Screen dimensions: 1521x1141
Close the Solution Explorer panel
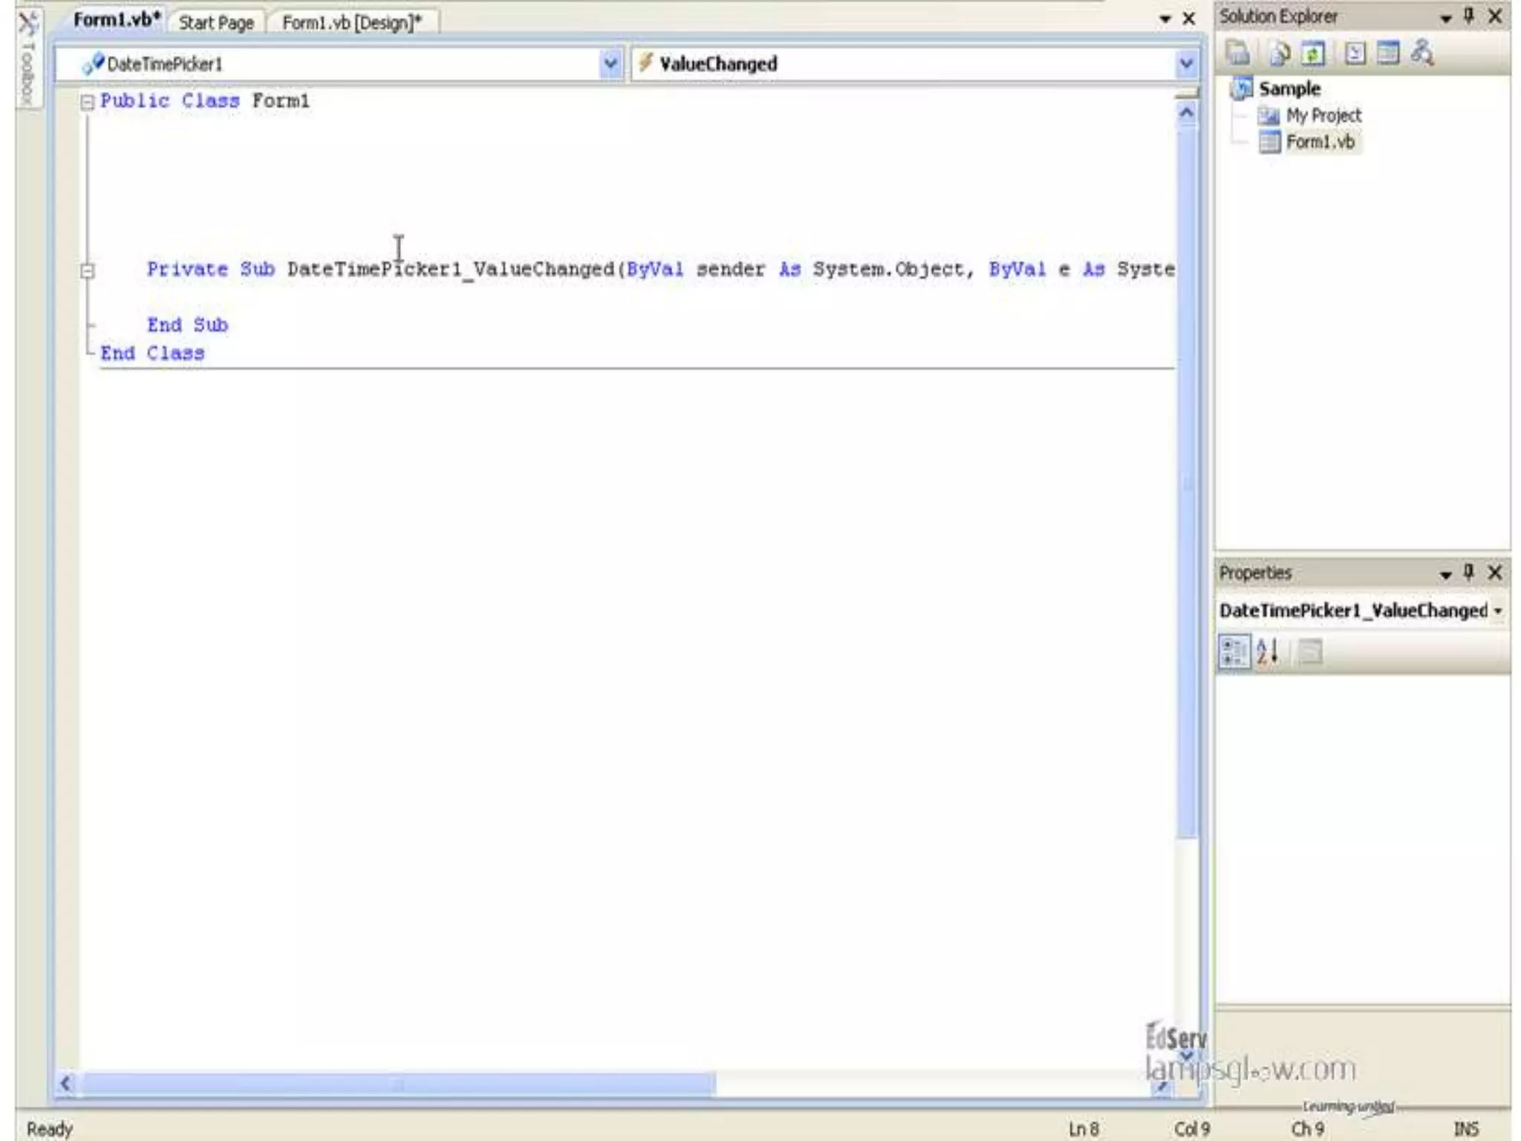pyautogui.click(x=1495, y=16)
